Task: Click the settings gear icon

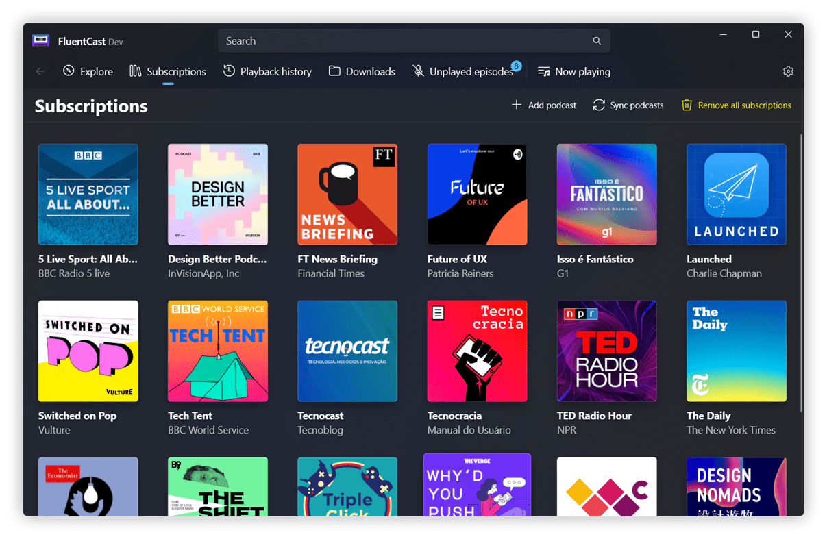Action: [x=788, y=71]
